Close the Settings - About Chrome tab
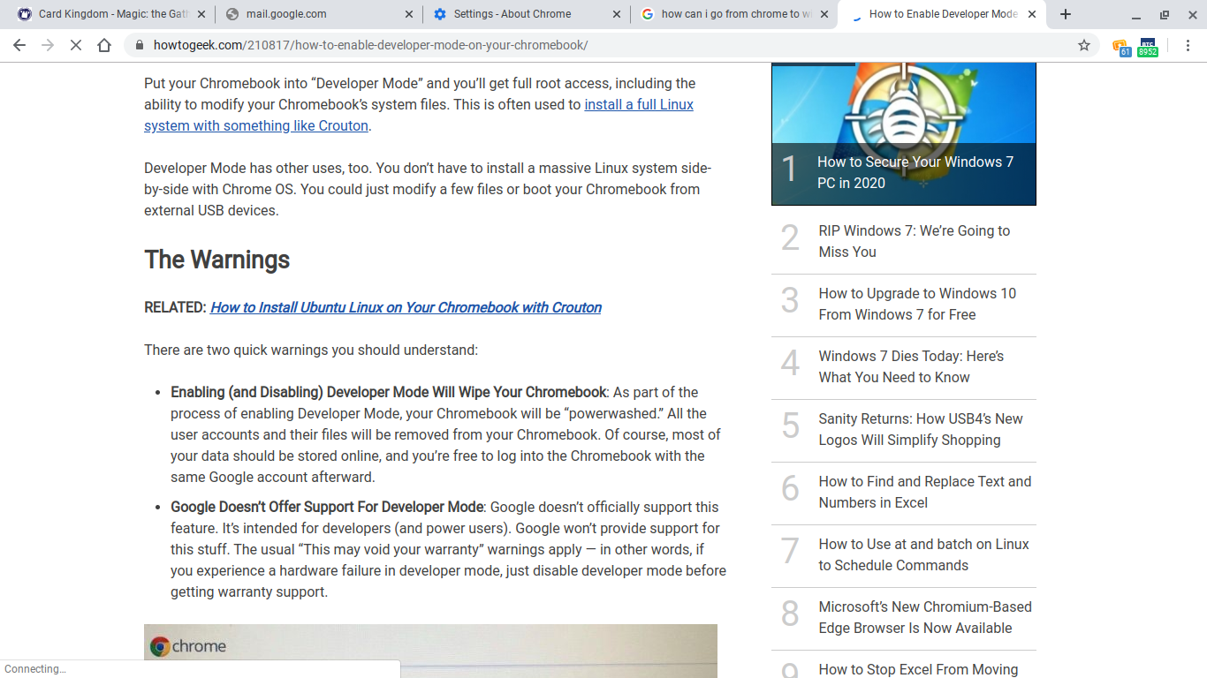Viewport: 1207px width, 678px height. click(x=616, y=14)
